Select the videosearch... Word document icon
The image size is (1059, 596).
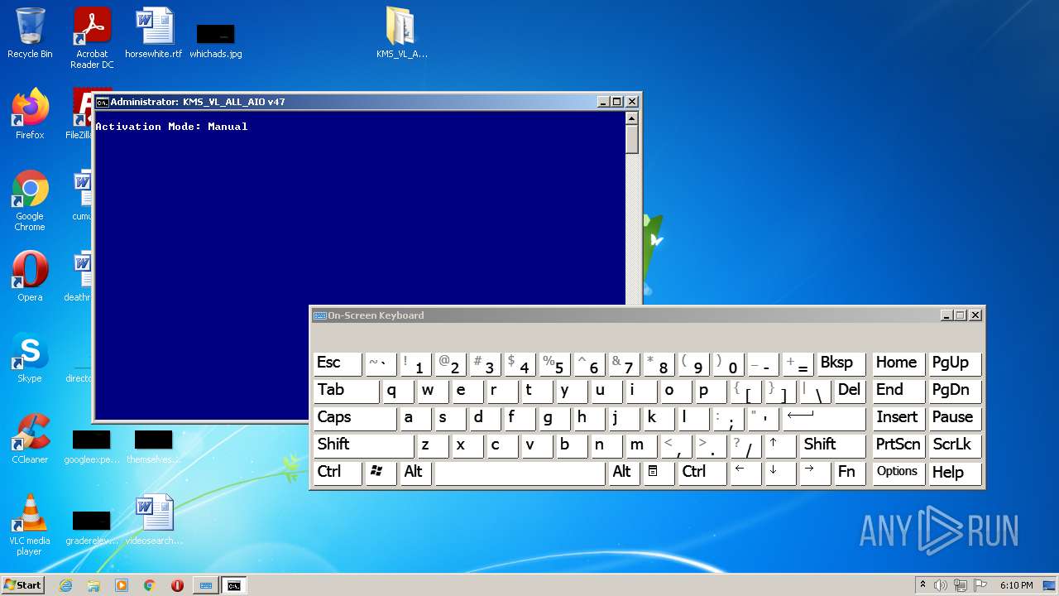(x=154, y=520)
